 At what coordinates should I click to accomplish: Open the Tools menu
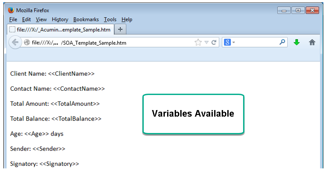pyautogui.click(x=110, y=19)
